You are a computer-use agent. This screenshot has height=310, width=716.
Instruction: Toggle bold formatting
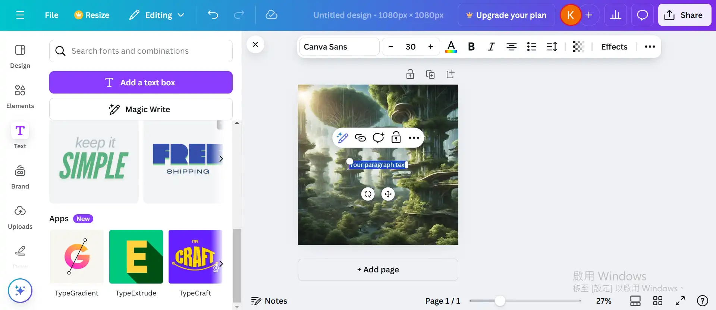471,47
